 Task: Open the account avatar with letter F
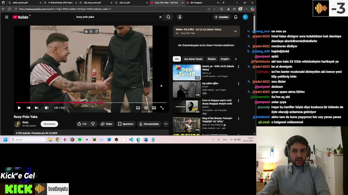(x=245, y=17)
